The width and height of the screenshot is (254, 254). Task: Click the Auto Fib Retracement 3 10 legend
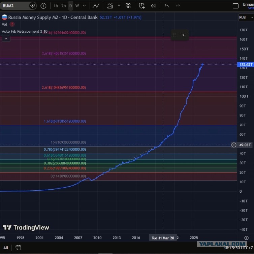point(25,31)
